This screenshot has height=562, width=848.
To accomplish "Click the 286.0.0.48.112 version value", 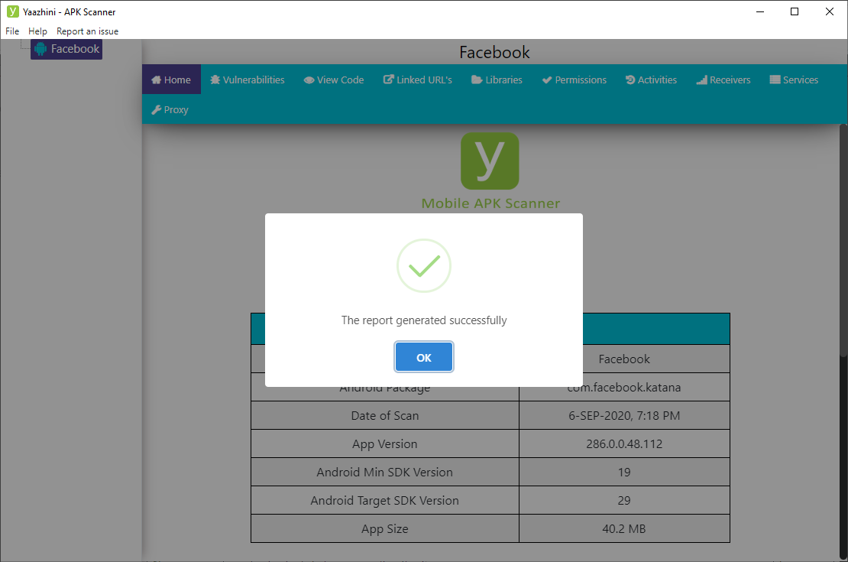I will [x=624, y=444].
